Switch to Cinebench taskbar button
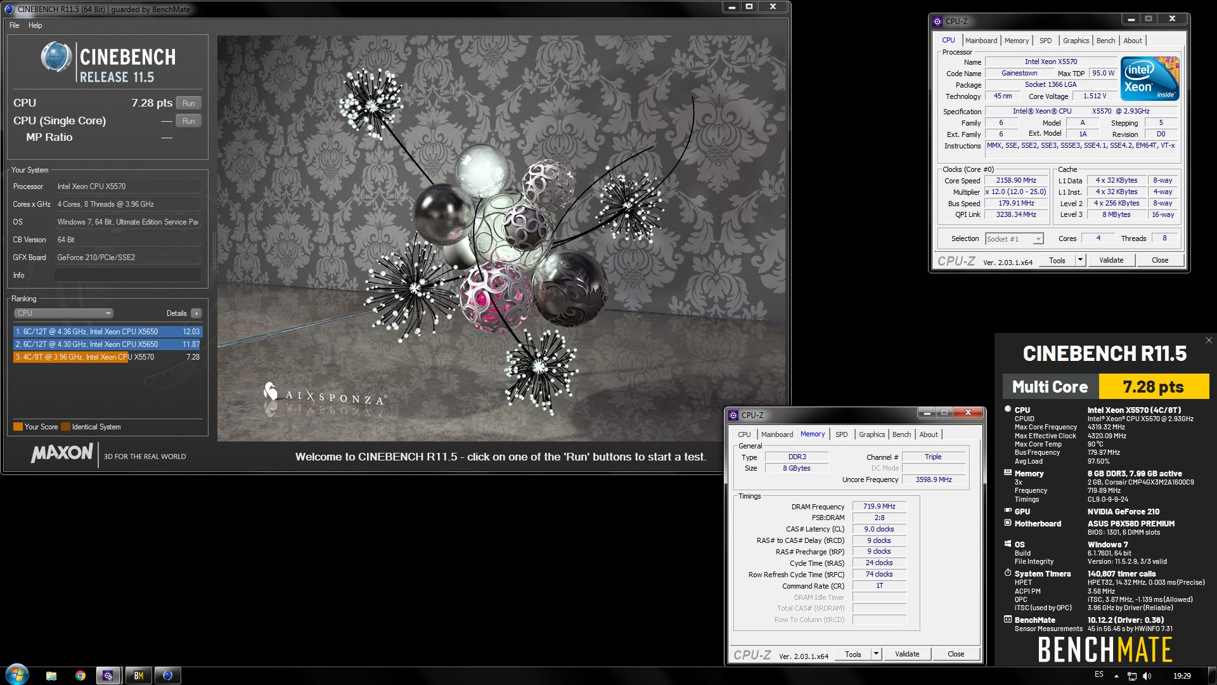 click(x=168, y=675)
